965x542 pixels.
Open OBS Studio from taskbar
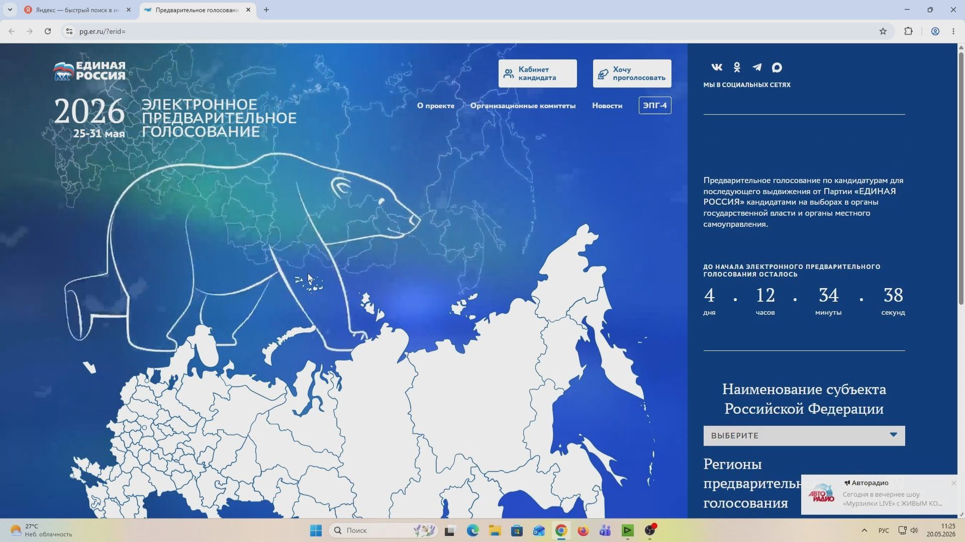click(650, 530)
